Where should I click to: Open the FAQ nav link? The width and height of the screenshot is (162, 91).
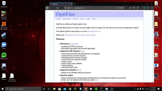pos(94,19)
